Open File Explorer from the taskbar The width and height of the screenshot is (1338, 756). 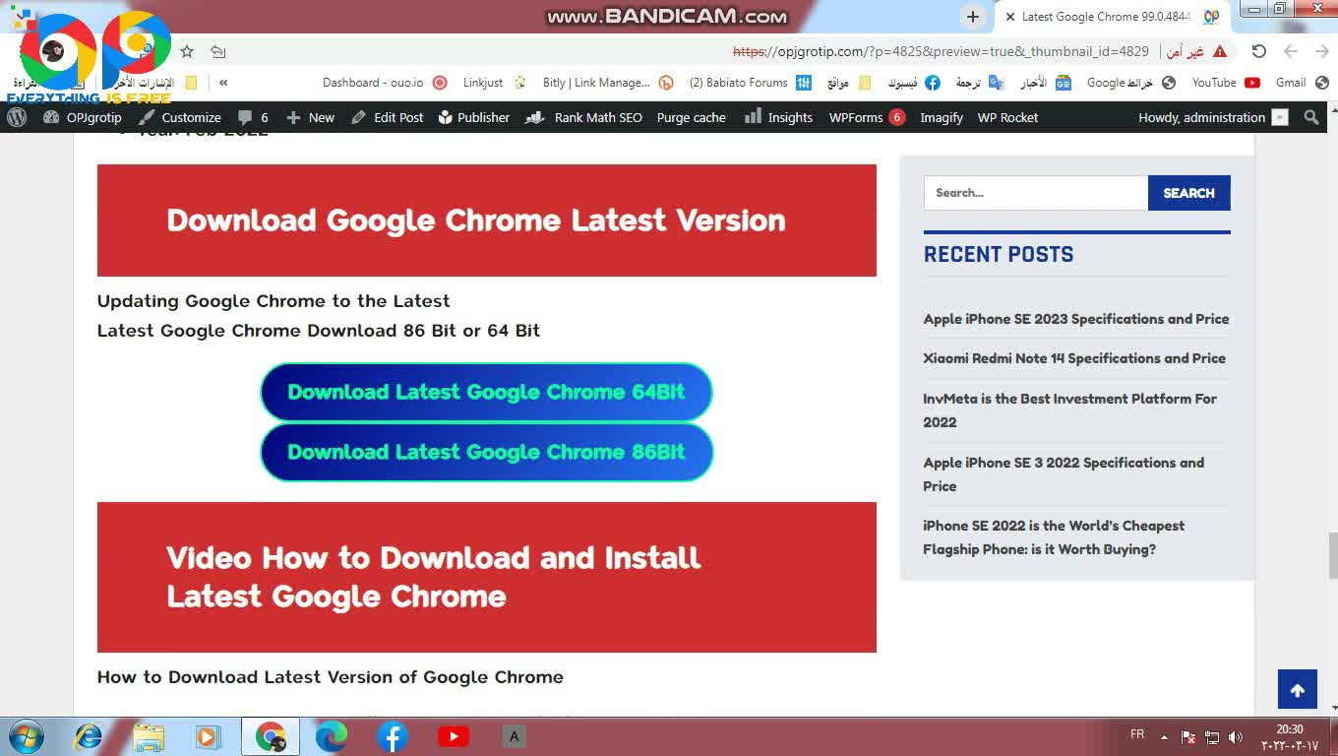149,736
